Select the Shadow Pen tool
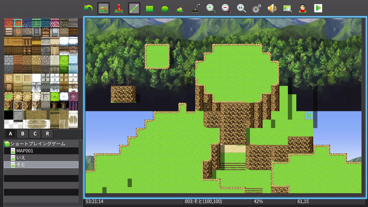Image resolution: width=368 pixels, height=207 pixels. click(195, 8)
